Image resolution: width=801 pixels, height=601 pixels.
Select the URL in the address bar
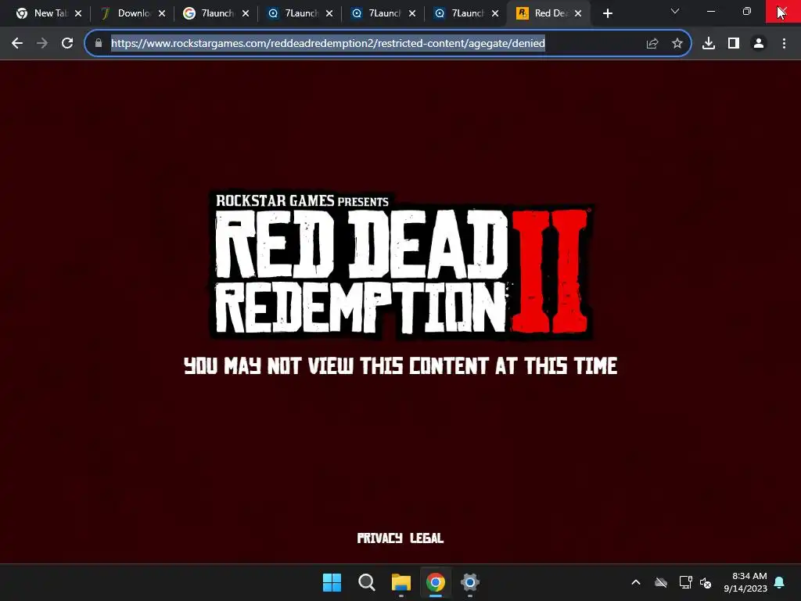pyautogui.click(x=328, y=44)
